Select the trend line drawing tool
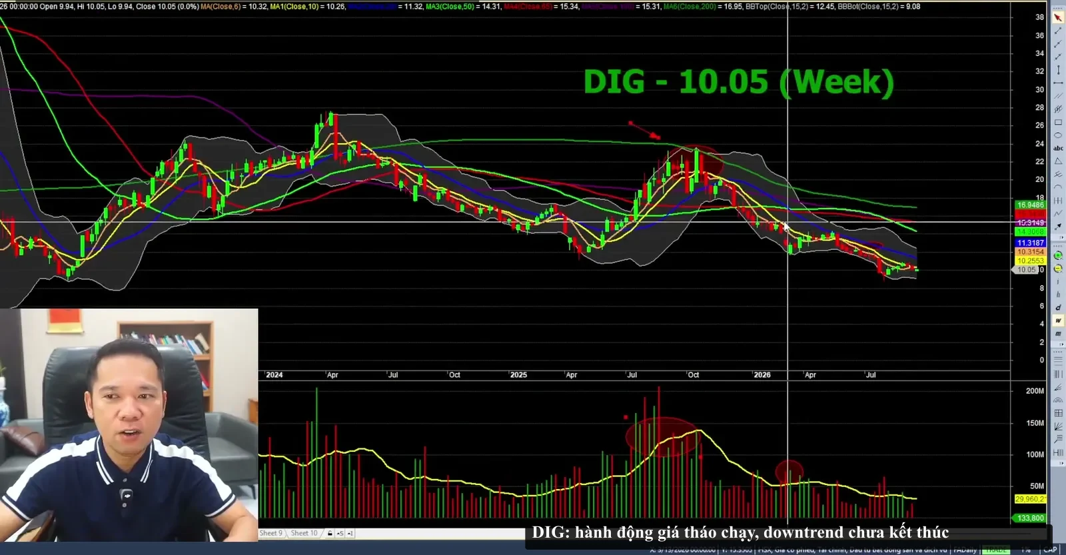 point(1058,31)
